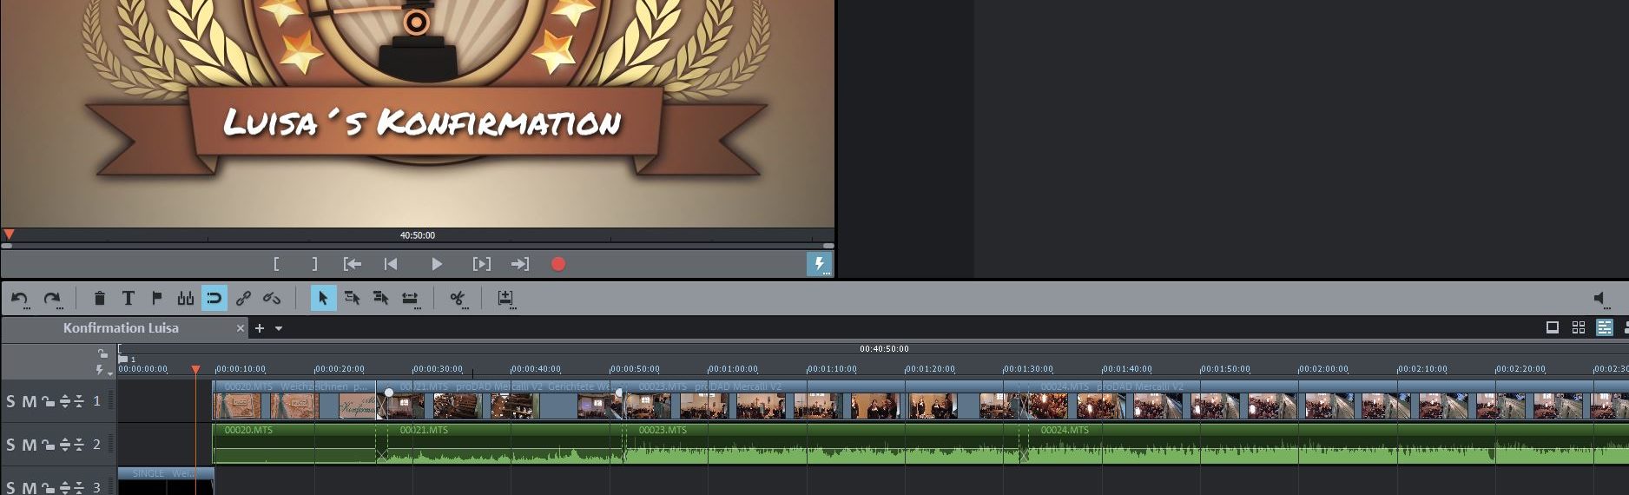Lock track 2
This screenshot has width=1629, height=495.
click(x=48, y=445)
